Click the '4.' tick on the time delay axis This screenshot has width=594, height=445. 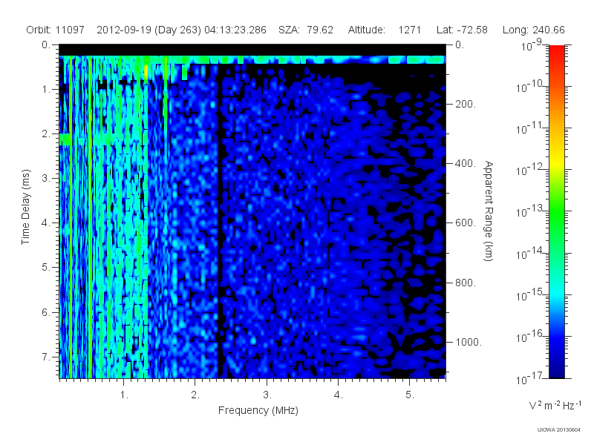pyautogui.click(x=45, y=223)
